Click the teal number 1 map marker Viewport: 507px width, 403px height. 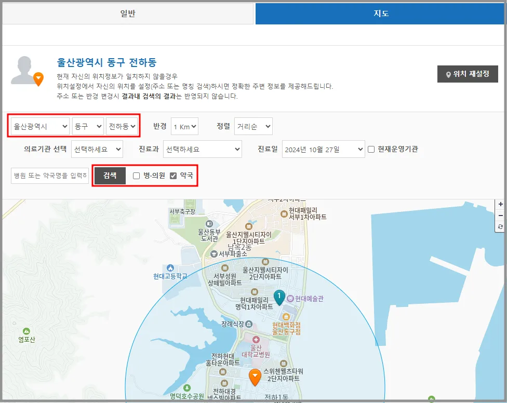pyautogui.click(x=279, y=297)
